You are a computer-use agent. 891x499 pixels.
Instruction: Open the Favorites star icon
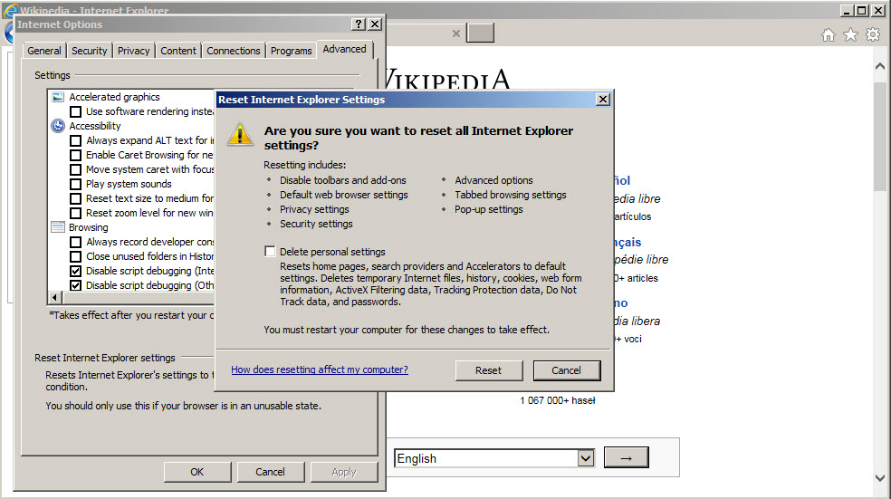(850, 35)
